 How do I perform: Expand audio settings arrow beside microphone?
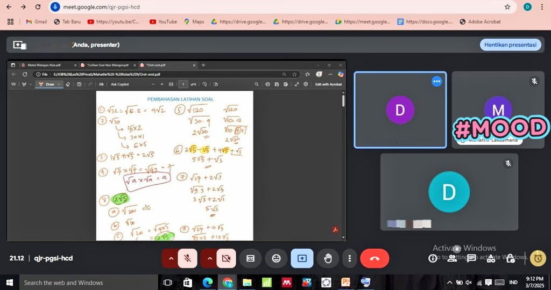(x=171, y=258)
